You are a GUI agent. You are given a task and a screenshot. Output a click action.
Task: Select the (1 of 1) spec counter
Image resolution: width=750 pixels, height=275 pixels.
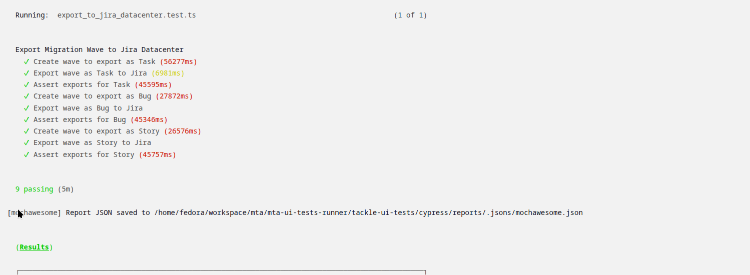click(x=410, y=15)
